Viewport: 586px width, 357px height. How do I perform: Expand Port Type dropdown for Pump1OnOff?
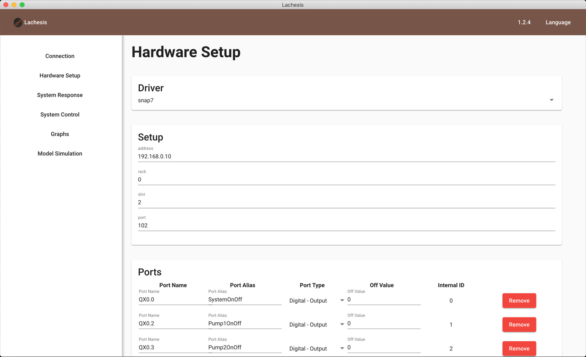click(x=342, y=325)
